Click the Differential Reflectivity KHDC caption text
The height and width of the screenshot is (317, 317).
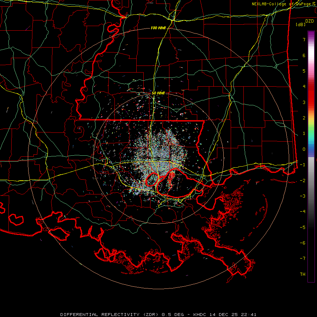pyautogui.click(x=158, y=315)
